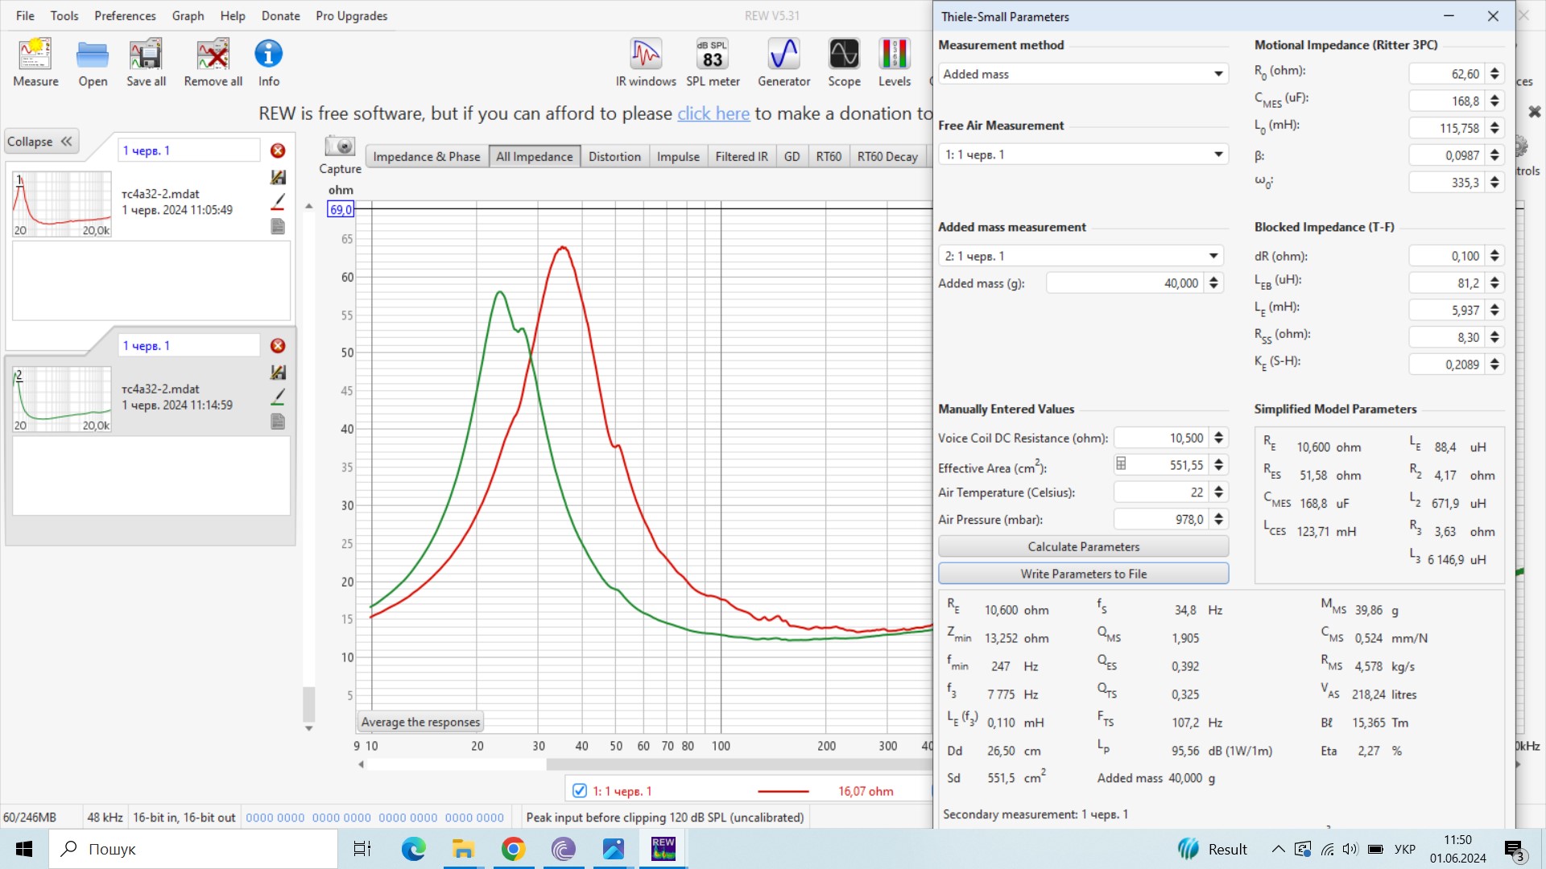
Task: Open the Levels meters
Action: tap(894, 63)
